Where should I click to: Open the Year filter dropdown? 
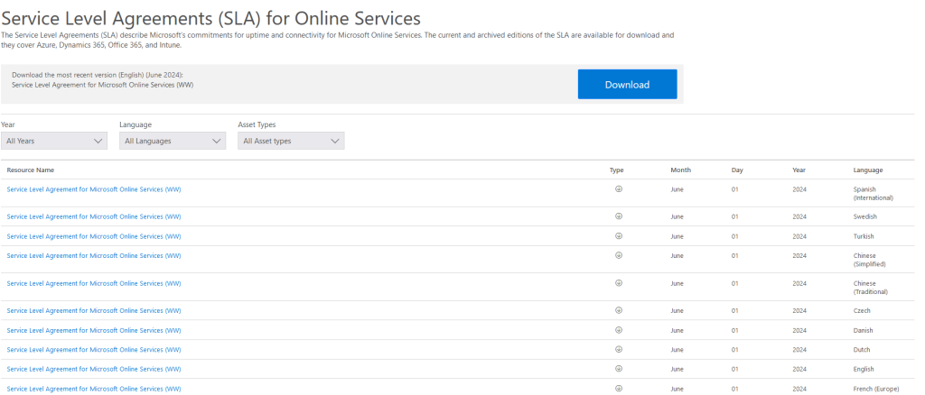54,141
